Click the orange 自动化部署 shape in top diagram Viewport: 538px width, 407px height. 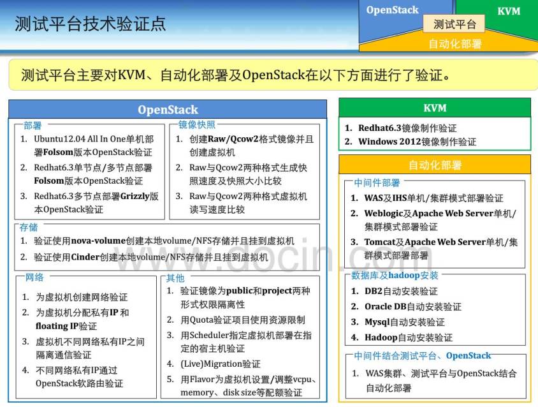[x=454, y=43]
